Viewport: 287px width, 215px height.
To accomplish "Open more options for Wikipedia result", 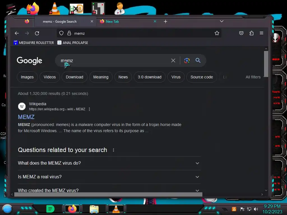I will [x=89, y=109].
